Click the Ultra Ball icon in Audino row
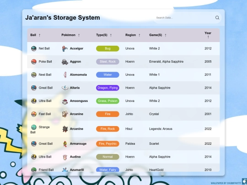Image resolution: width=247 pixels, height=185 pixels. click(34, 157)
